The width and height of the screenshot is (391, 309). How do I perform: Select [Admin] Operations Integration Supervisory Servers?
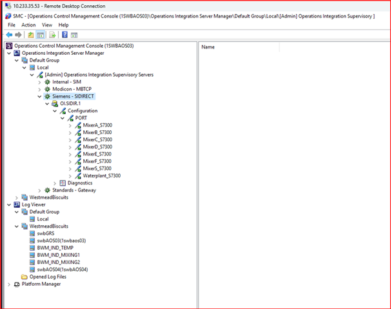coord(99,75)
